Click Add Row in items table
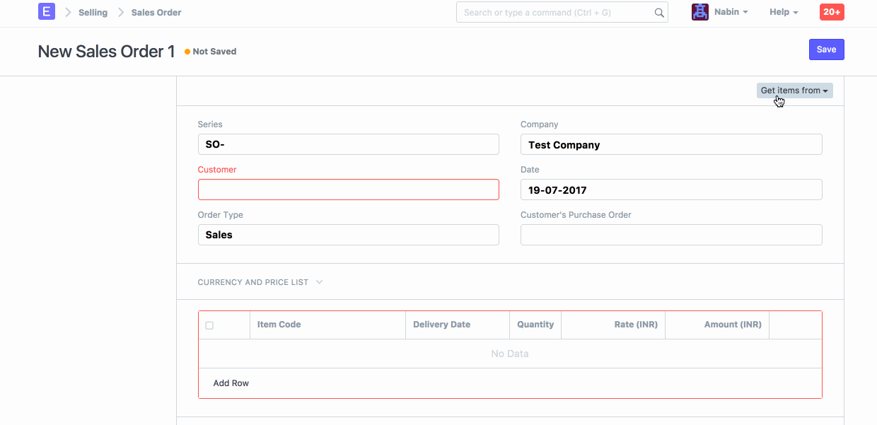Image resolution: width=877 pixels, height=425 pixels. (x=231, y=383)
